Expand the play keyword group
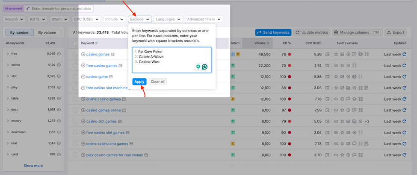Screen dimensions: 417x175 point(8,87)
